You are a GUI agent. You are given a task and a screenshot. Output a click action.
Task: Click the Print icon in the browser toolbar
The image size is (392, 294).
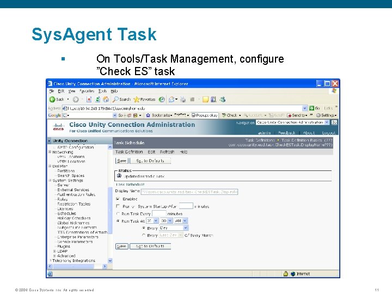(x=183, y=100)
